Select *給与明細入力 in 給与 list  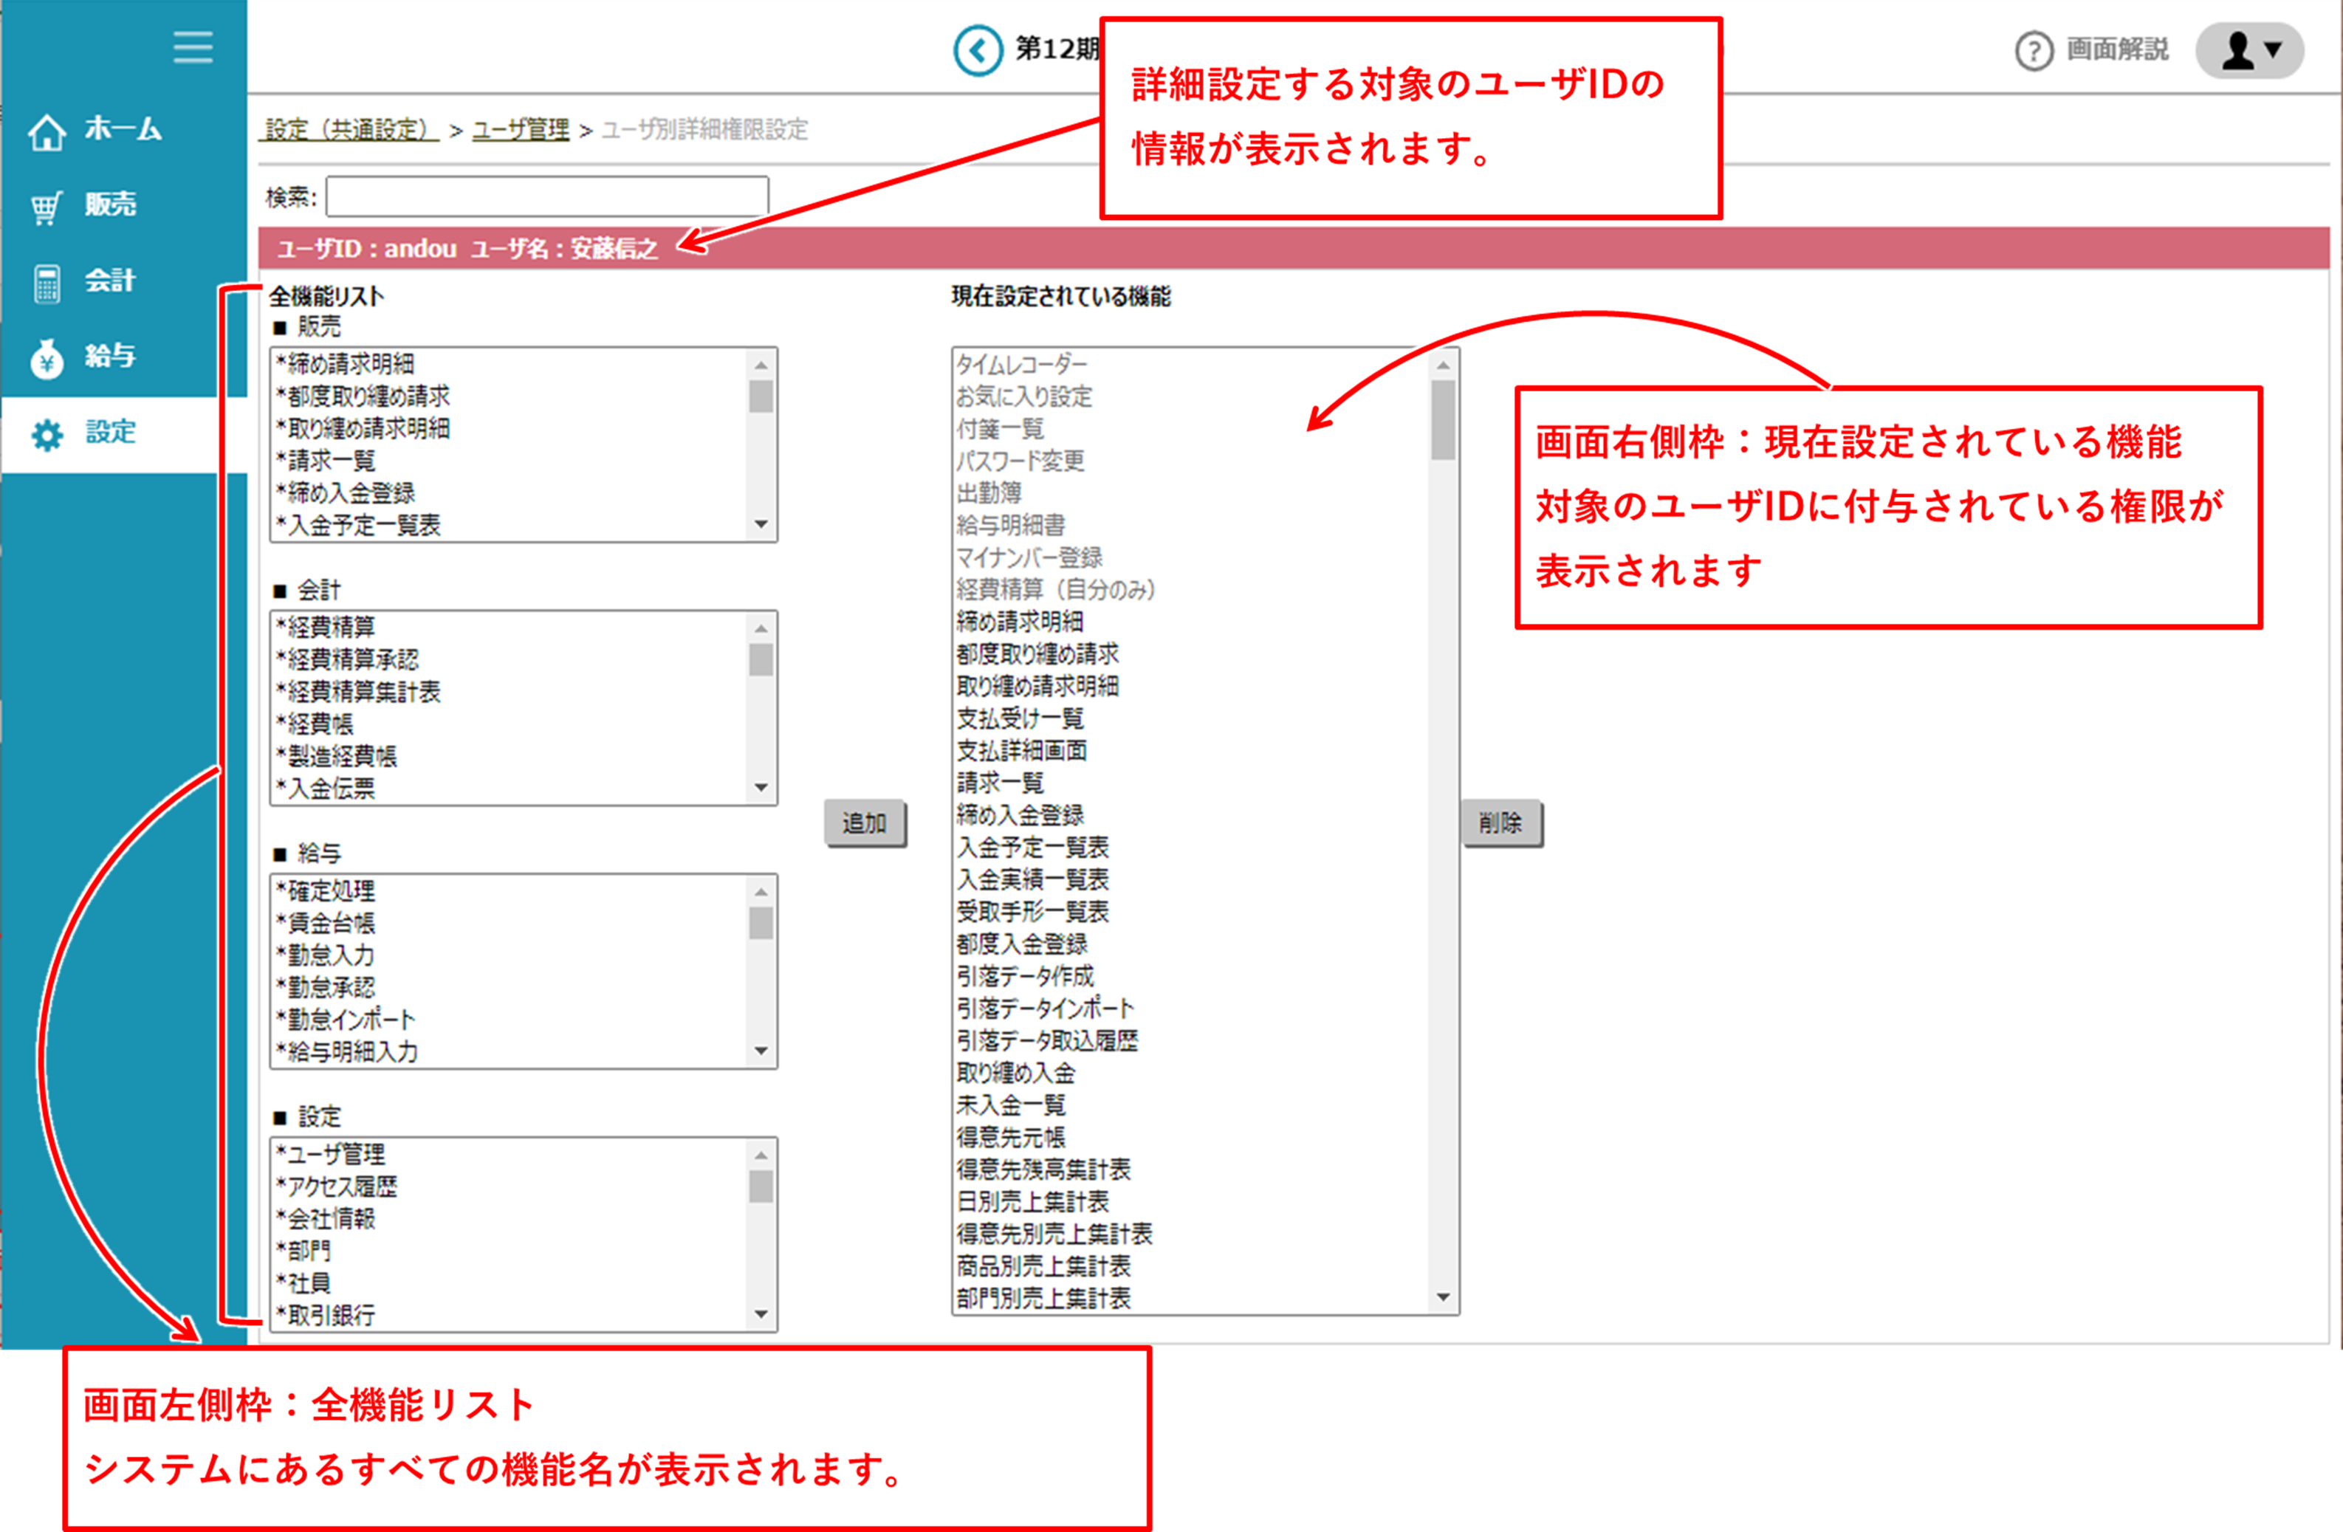click(509, 1051)
